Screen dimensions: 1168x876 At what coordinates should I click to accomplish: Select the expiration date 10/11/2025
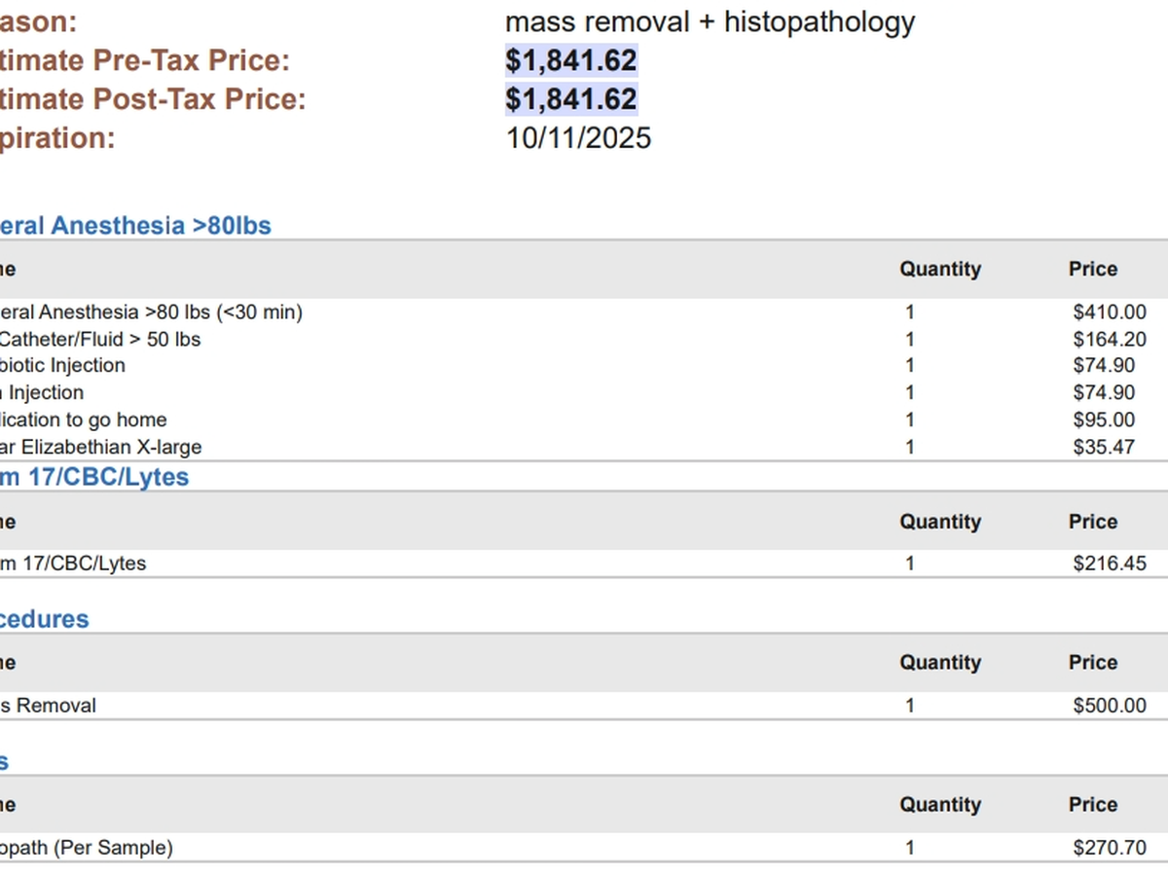coord(578,138)
